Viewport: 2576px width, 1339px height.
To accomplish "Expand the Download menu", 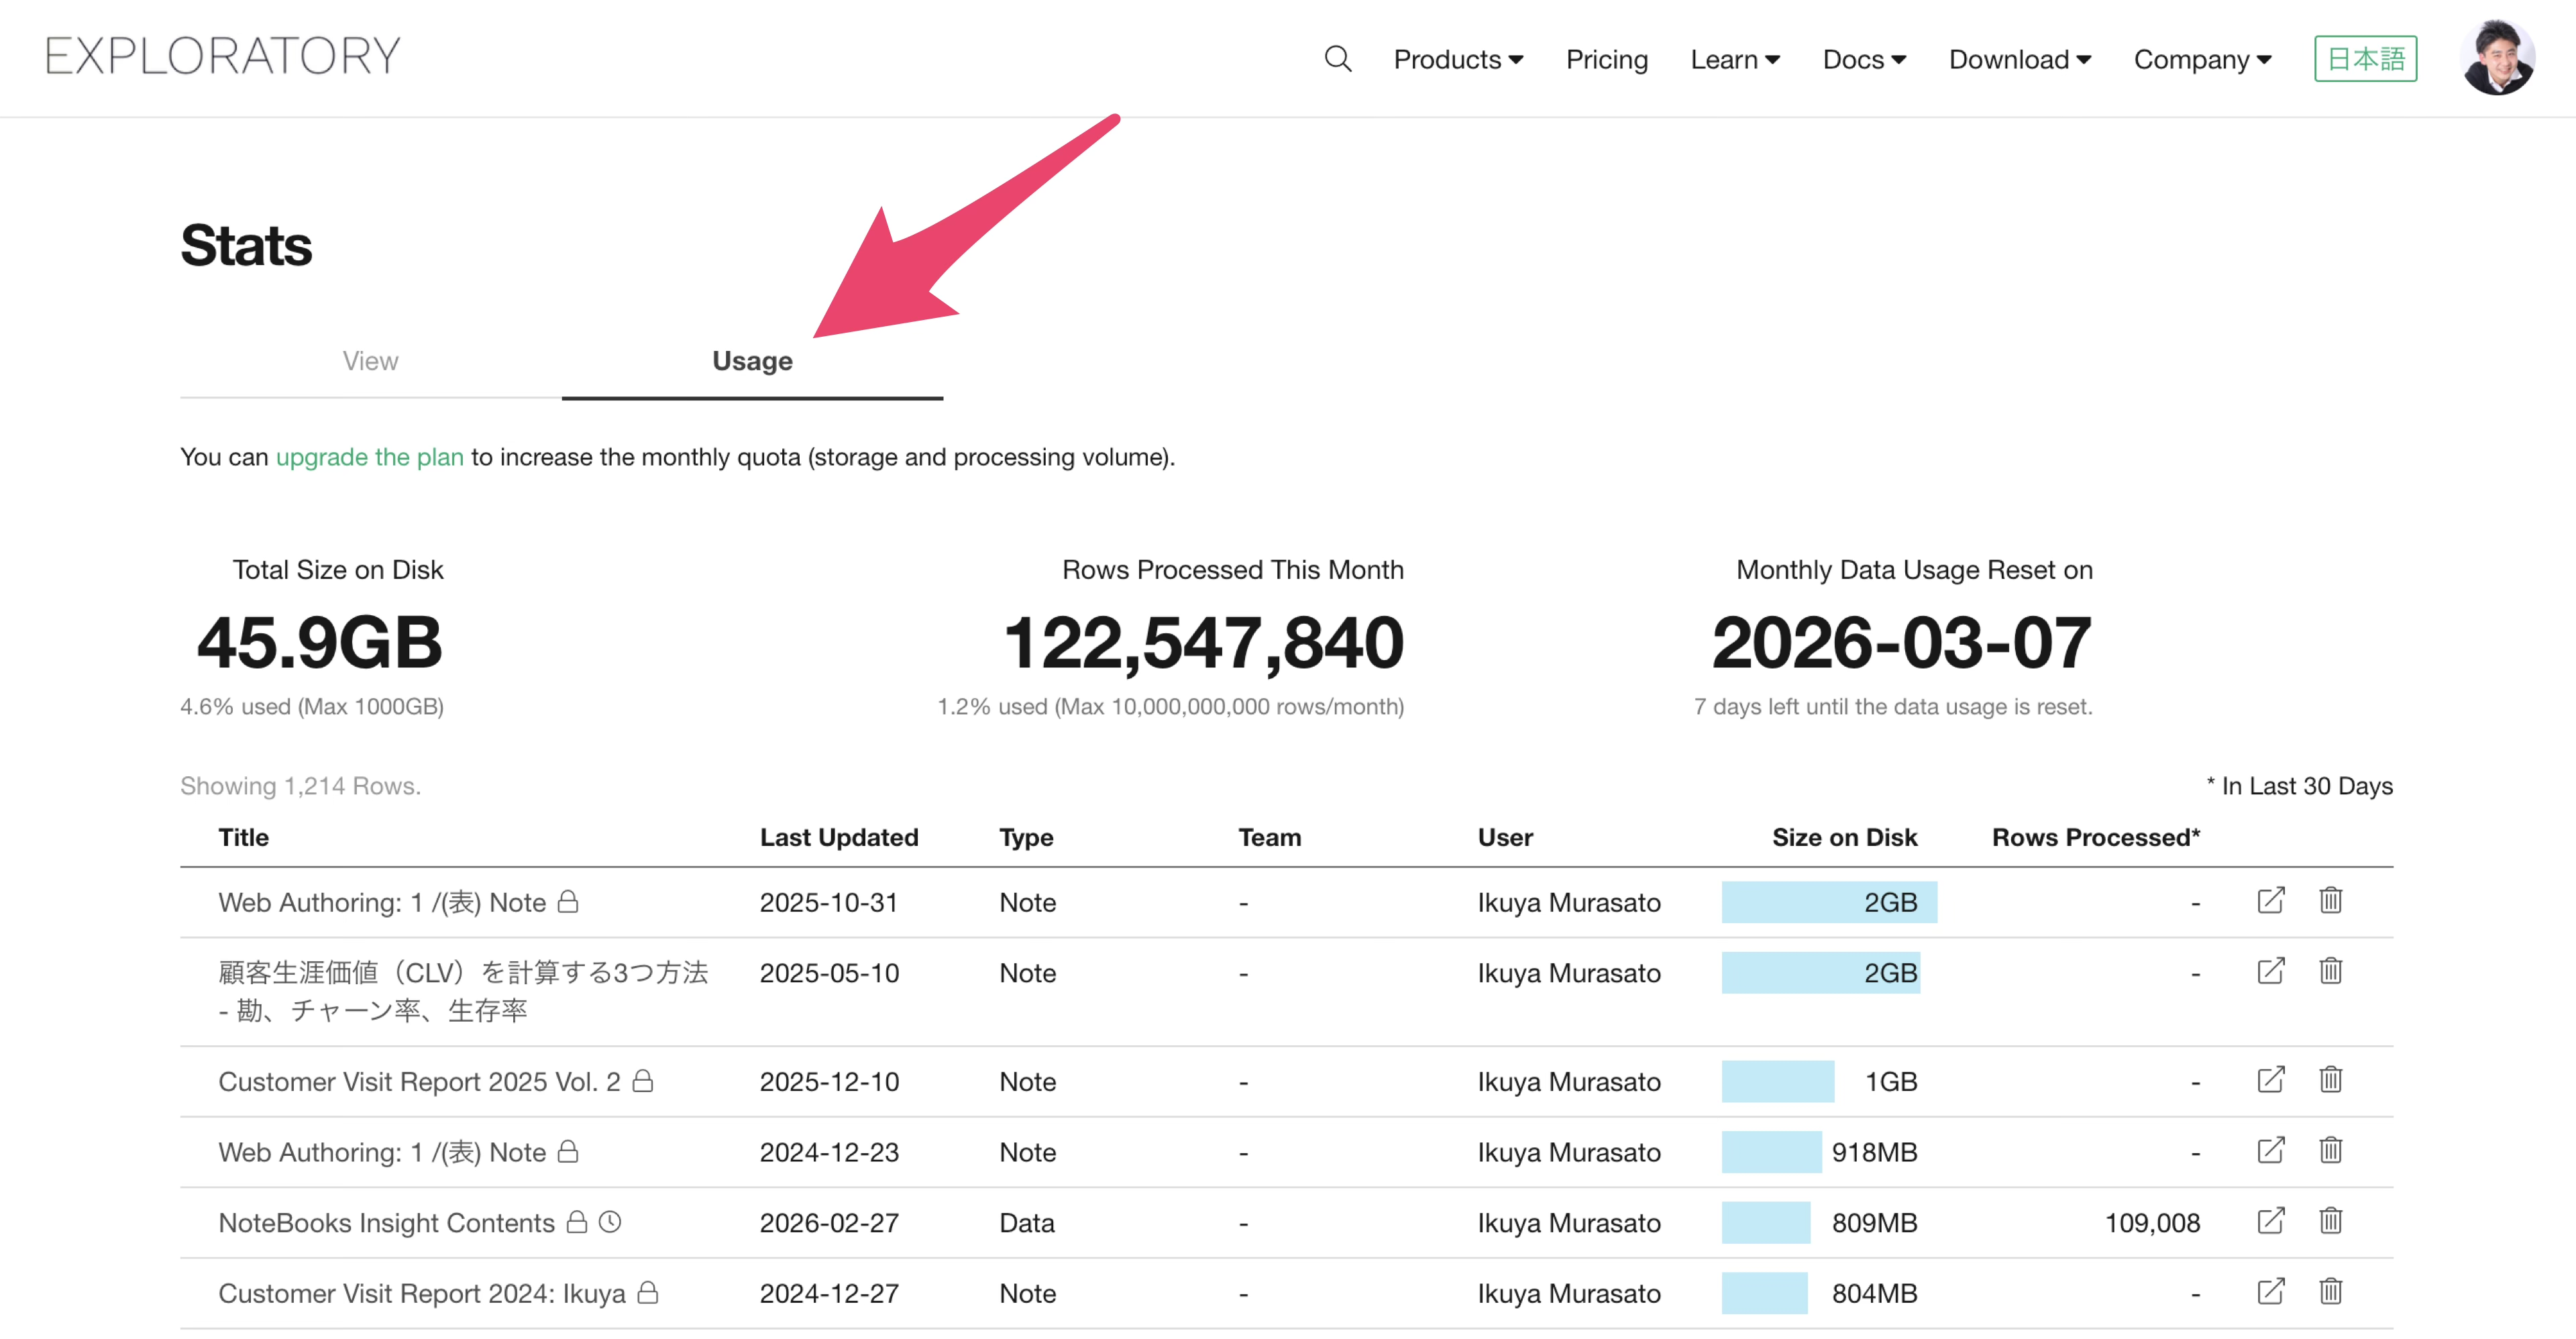I will (2019, 60).
